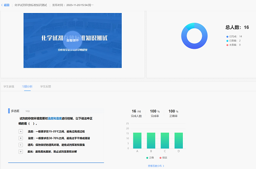The image size is (256, 169).
Task: Toggle the green 正确 legend marker
Action: (x=147, y=158)
